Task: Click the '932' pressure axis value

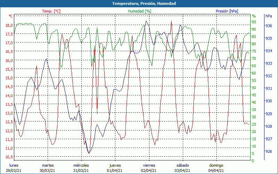Action: tap(269, 76)
